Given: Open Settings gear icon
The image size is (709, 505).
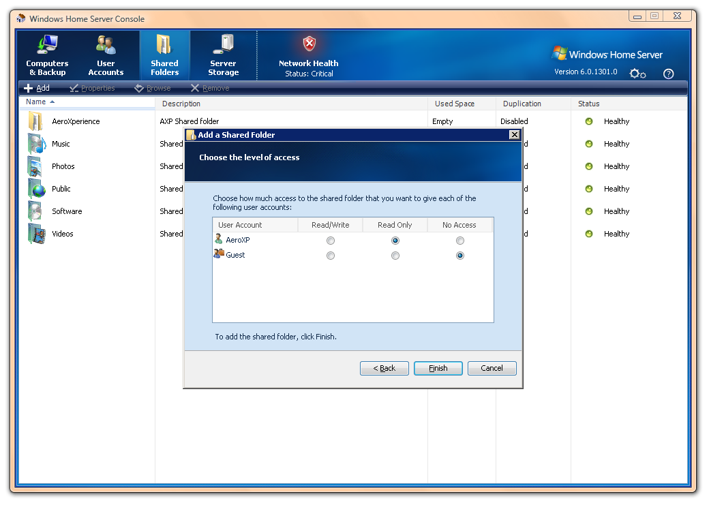Looking at the screenshot, I should coord(637,74).
